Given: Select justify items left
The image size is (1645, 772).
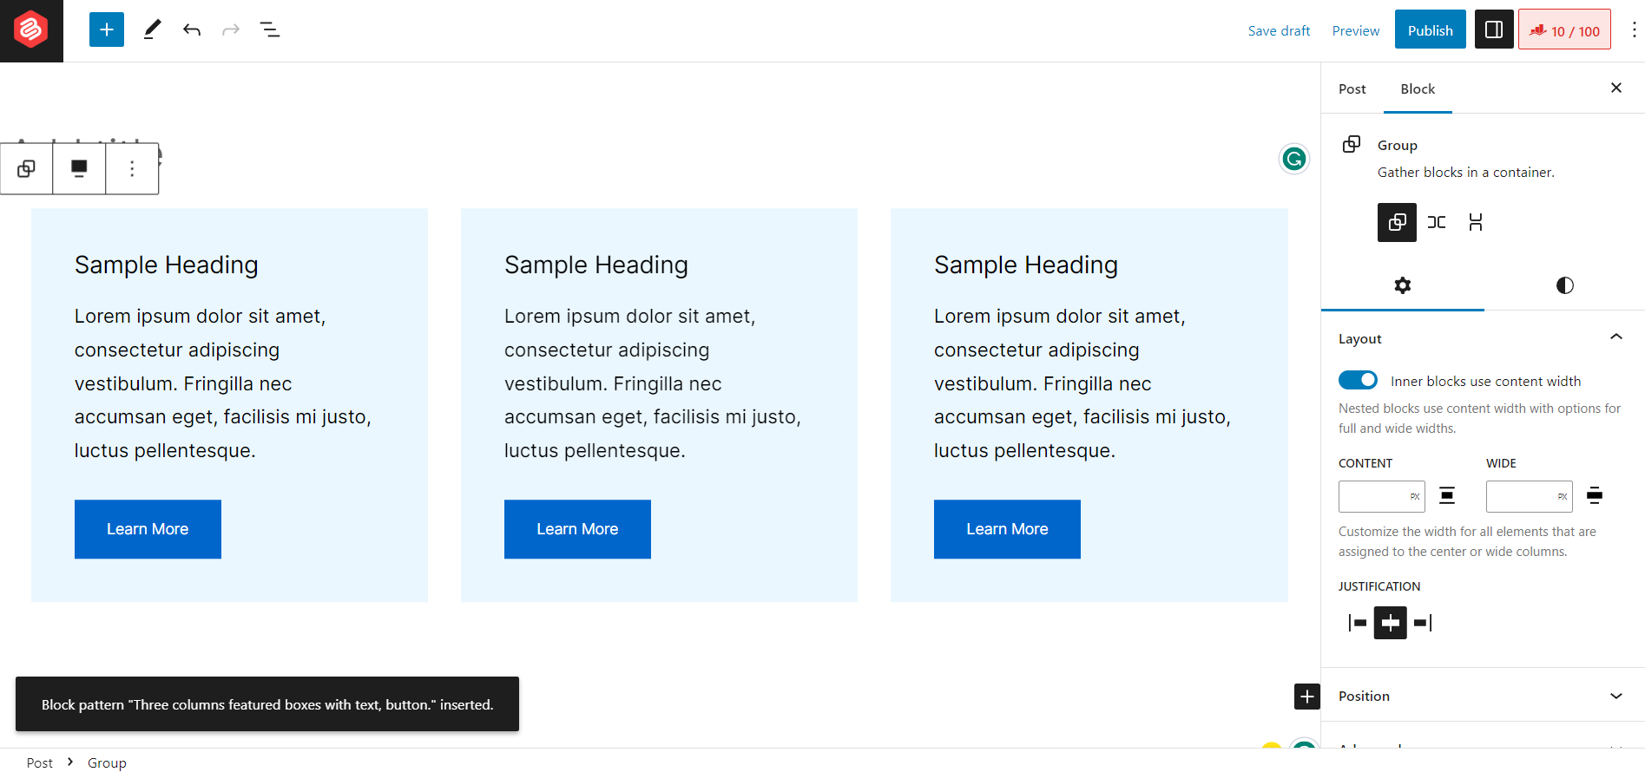Looking at the screenshot, I should pos(1358,623).
